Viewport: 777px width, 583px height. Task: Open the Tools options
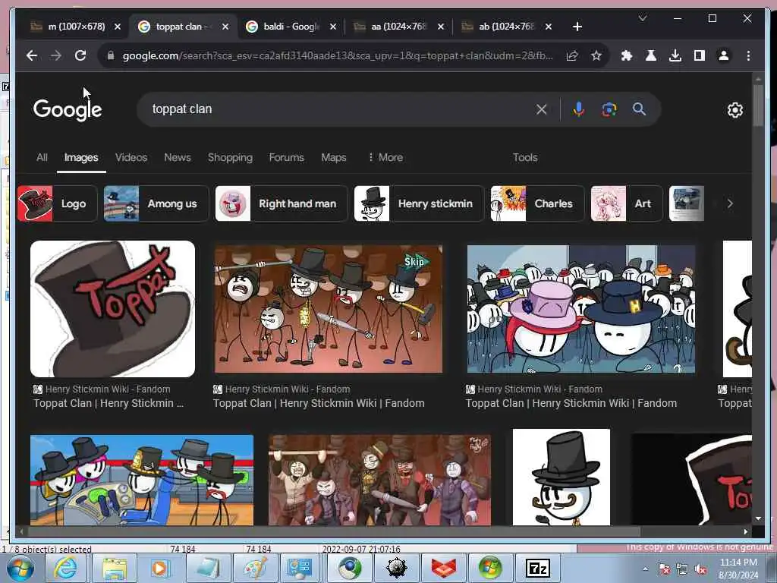coord(525,157)
